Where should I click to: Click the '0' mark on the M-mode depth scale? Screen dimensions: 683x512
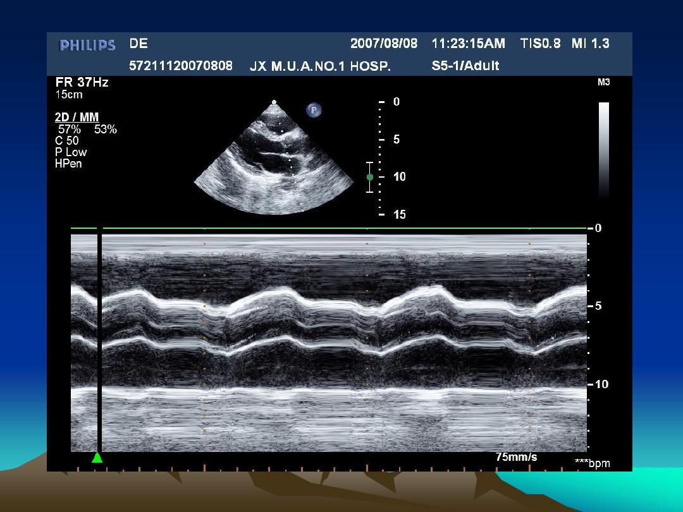[x=598, y=228]
